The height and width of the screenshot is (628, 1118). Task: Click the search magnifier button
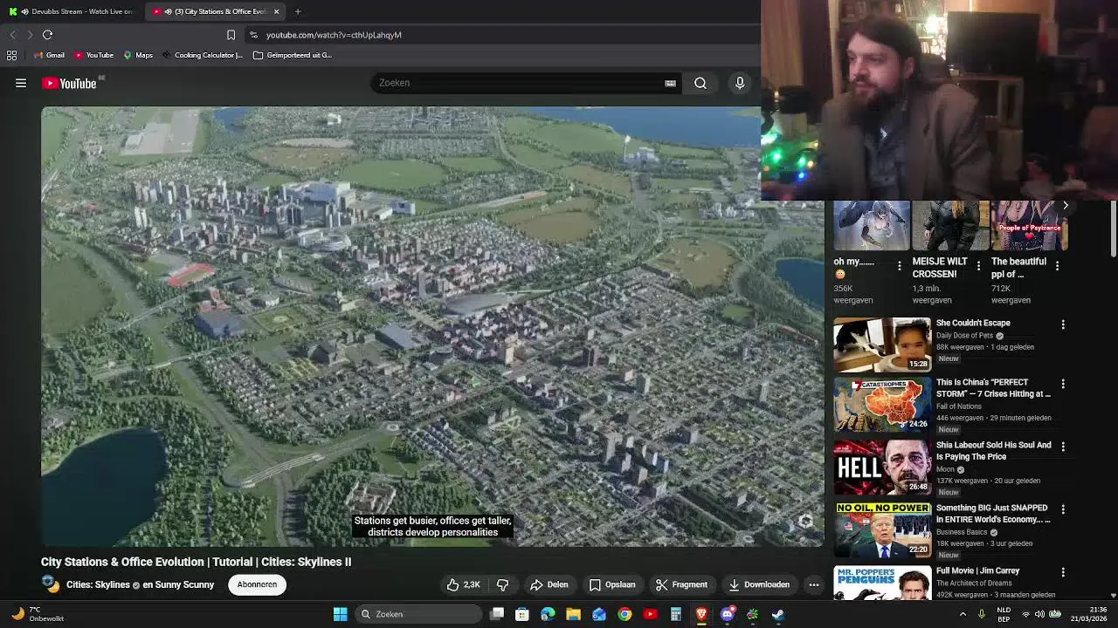[700, 83]
